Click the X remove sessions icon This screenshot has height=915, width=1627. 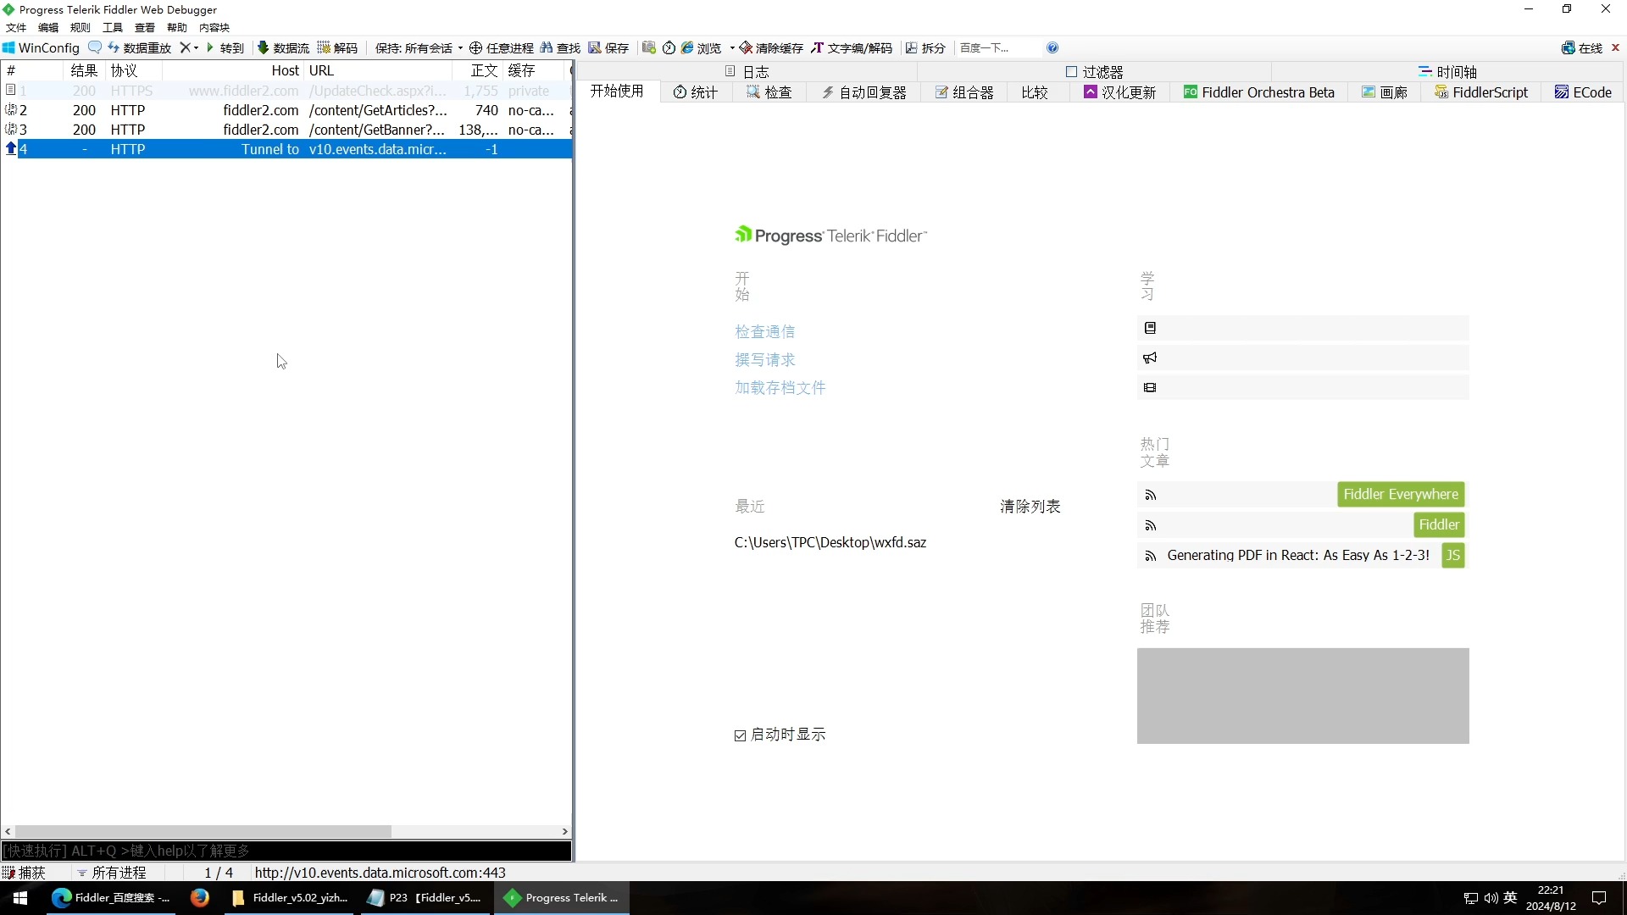click(x=185, y=48)
